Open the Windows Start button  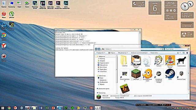(3, 108)
